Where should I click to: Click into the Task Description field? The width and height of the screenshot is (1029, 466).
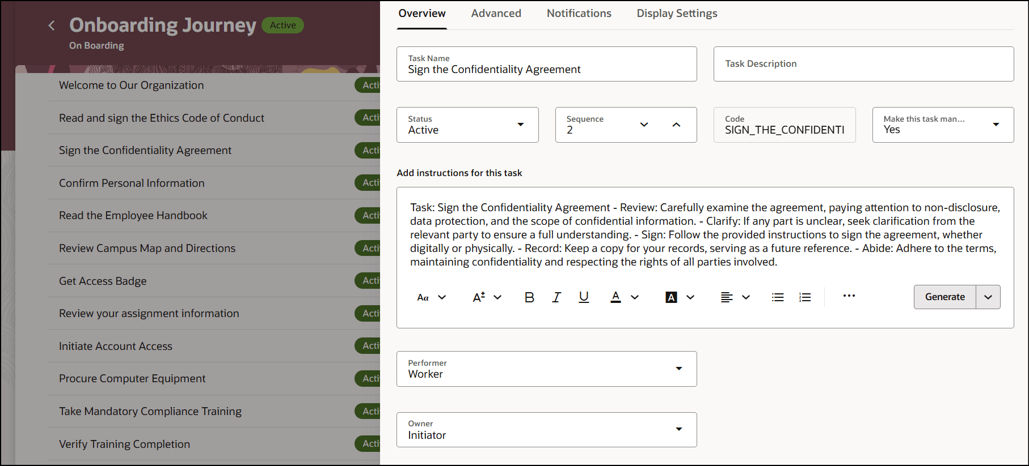click(x=863, y=64)
